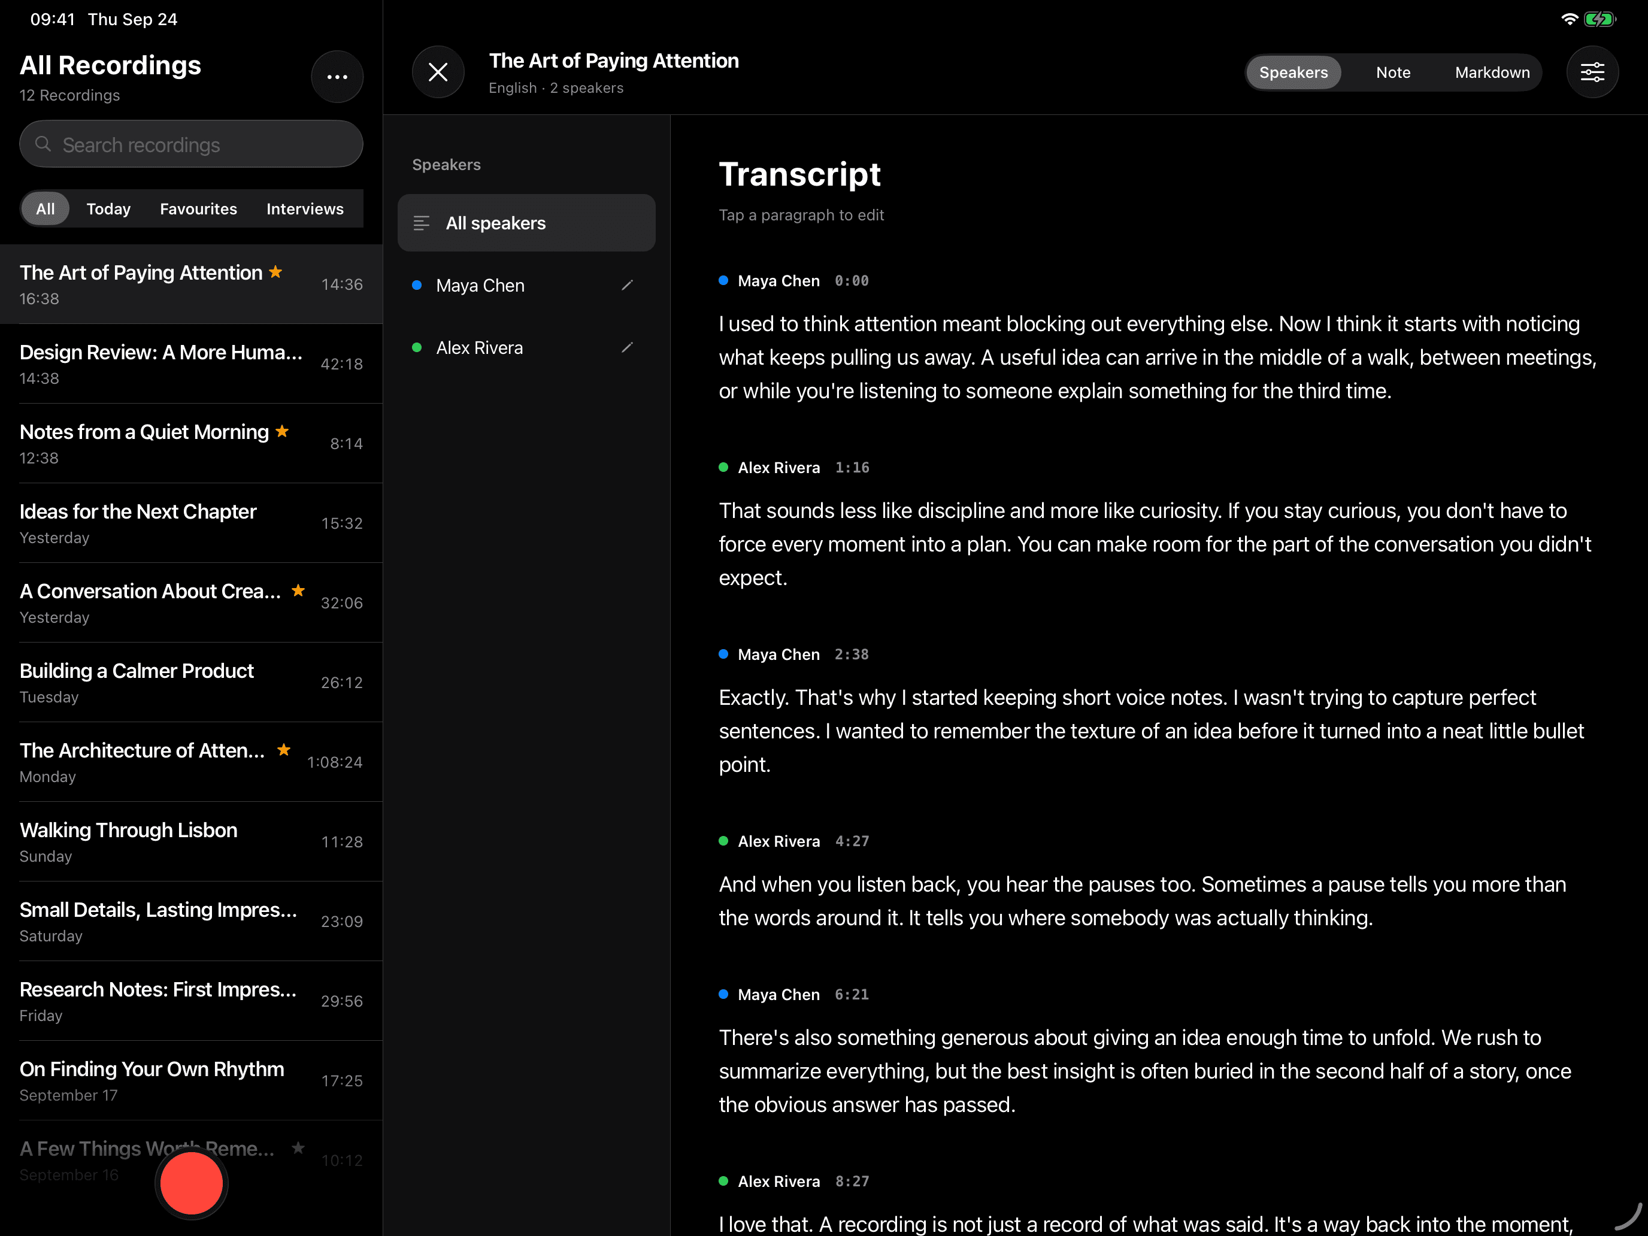
Task: Jump to Alex Rivera timestamp 1:16
Action: pos(852,468)
